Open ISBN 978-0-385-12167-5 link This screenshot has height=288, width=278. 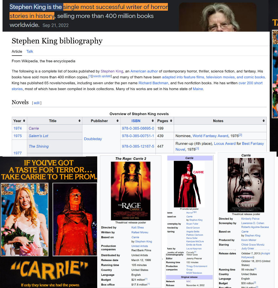point(138,147)
